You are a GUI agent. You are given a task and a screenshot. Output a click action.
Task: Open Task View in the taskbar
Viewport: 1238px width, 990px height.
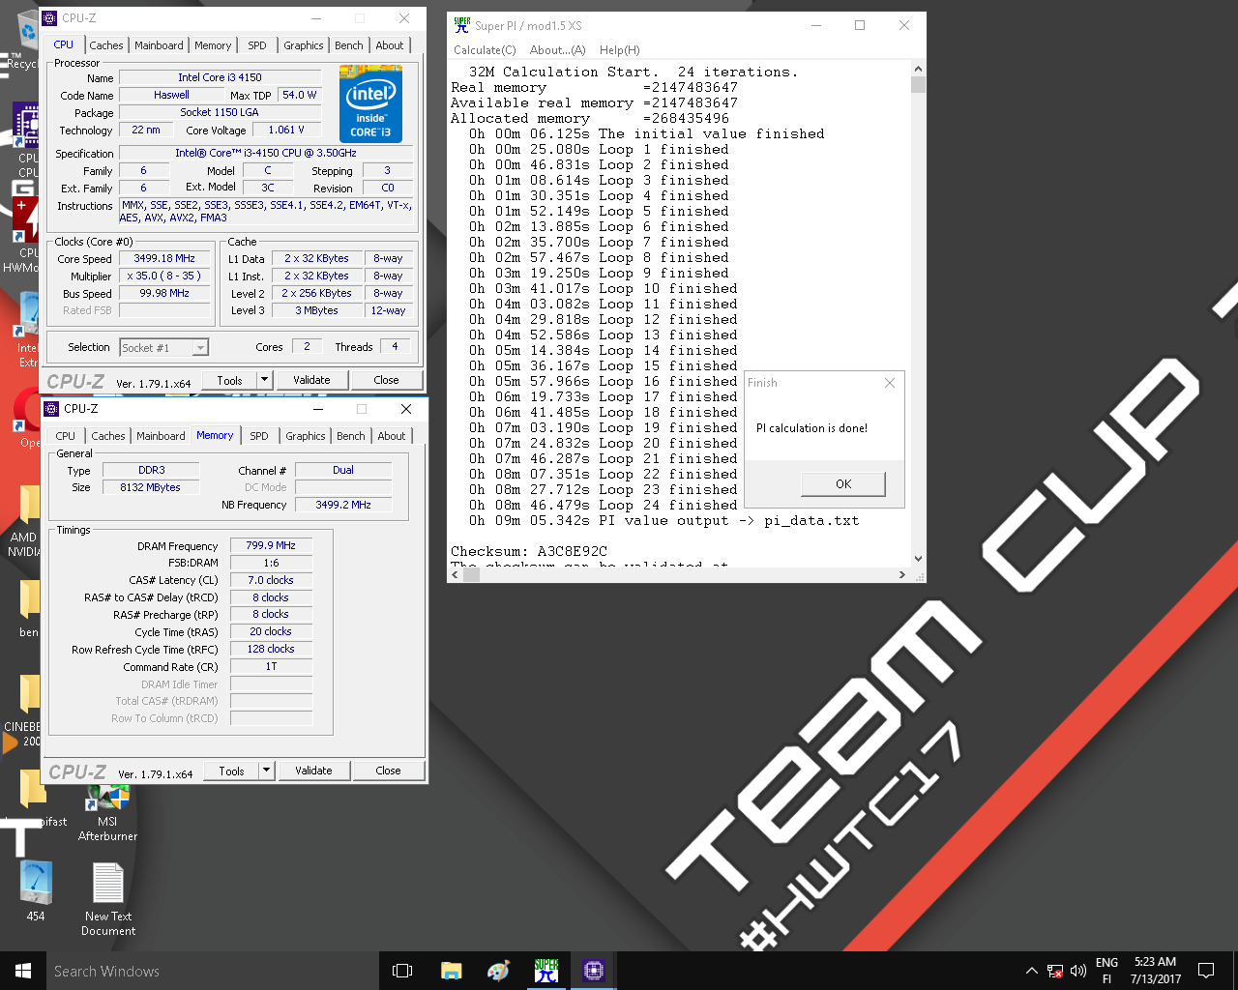(x=402, y=971)
